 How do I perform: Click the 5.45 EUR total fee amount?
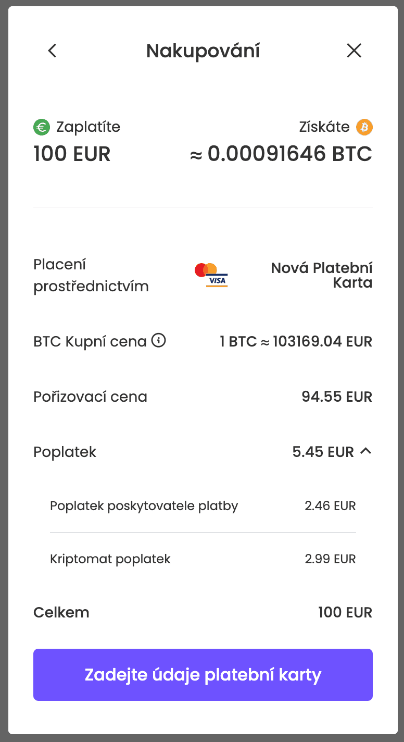pos(323,452)
